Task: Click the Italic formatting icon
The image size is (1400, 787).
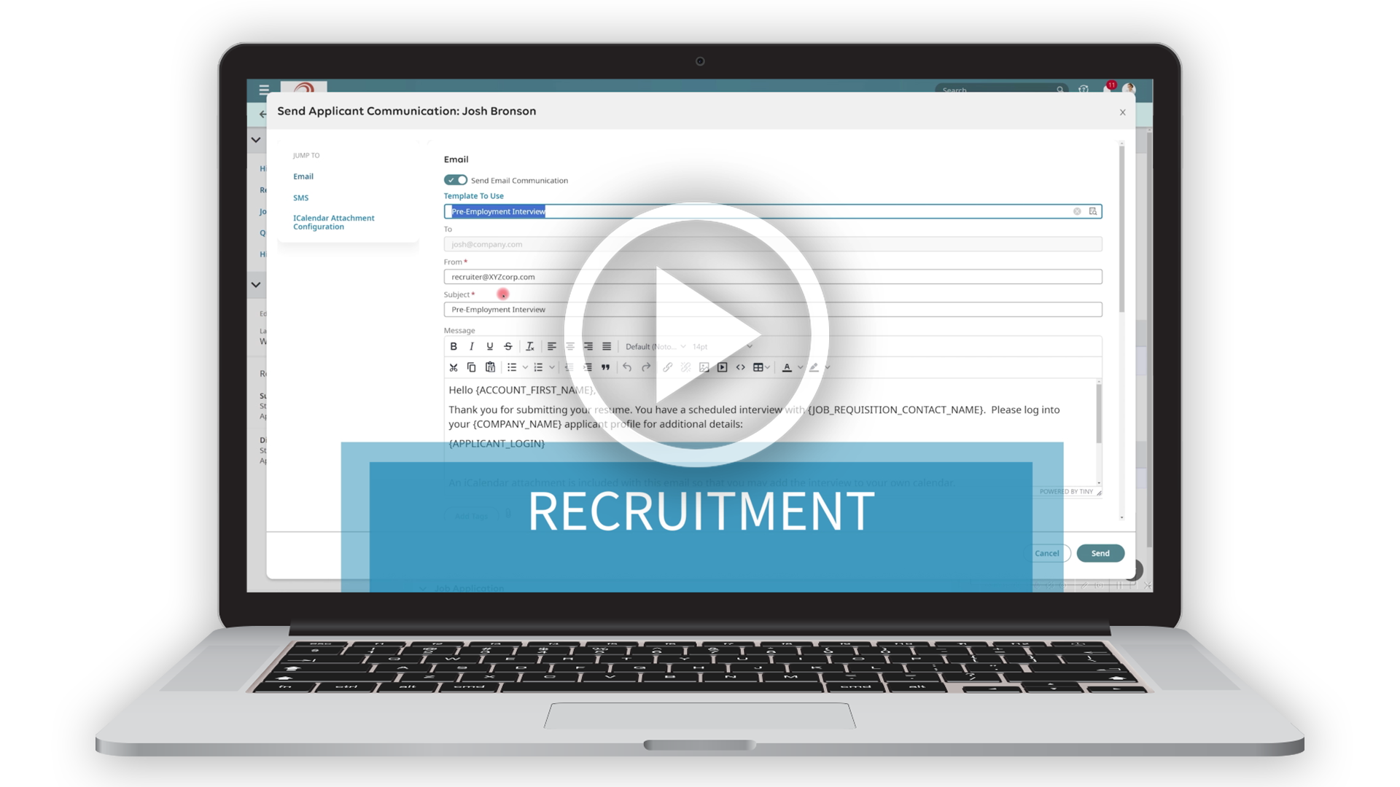Action: [472, 346]
